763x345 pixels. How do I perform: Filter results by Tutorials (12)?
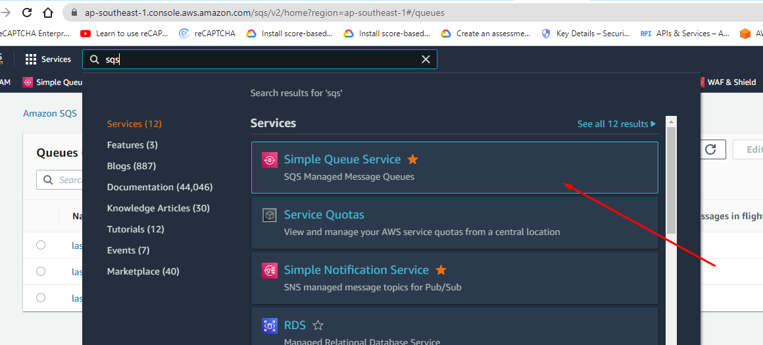[135, 229]
